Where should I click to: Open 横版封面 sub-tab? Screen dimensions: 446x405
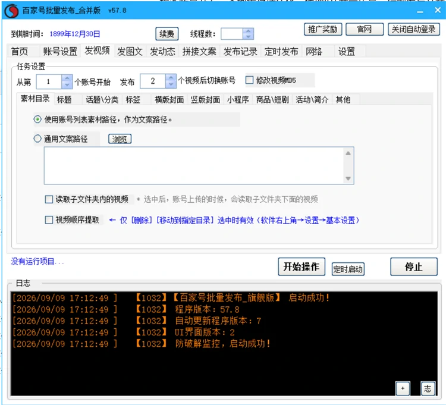tap(169, 99)
